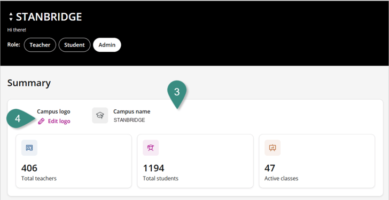
Task: Click the Active classes label
Action: point(281,178)
